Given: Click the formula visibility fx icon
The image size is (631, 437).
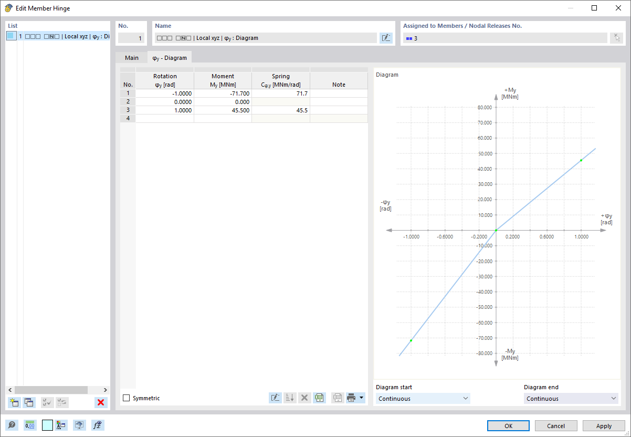Looking at the screenshot, I should [x=98, y=425].
